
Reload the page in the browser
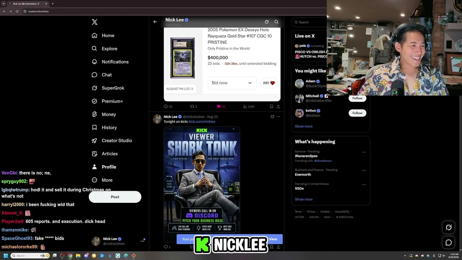pyautogui.click(x=17, y=11)
